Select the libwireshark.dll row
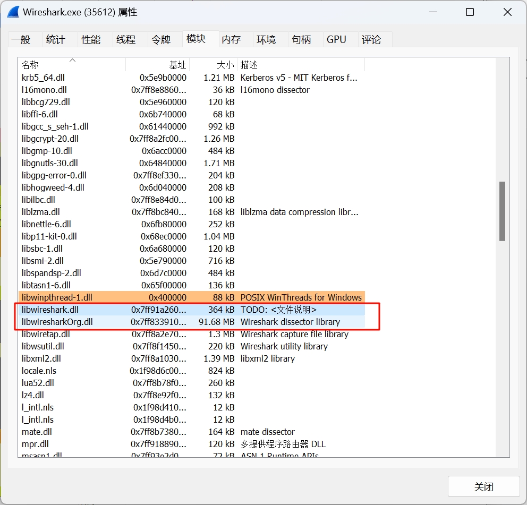 point(50,310)
